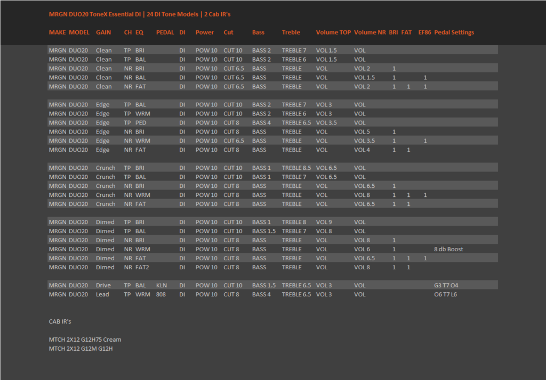The width and height of the screenshot is (546, 380).
Task: Click the title 'MRGN DUO20 ToneX Essential DI'
Action: 95,14
